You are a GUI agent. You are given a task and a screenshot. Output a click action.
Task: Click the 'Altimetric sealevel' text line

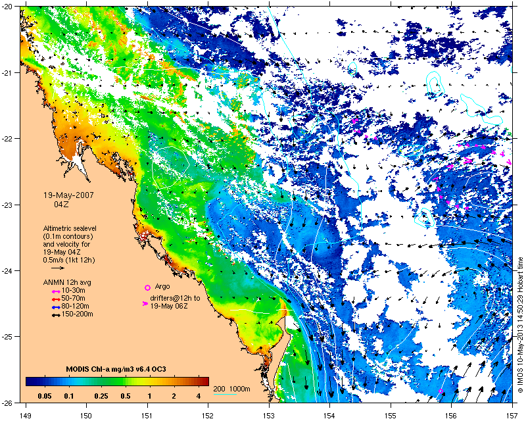tap(70, 228)
